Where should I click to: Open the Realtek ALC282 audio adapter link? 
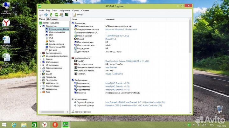[134, 106]
